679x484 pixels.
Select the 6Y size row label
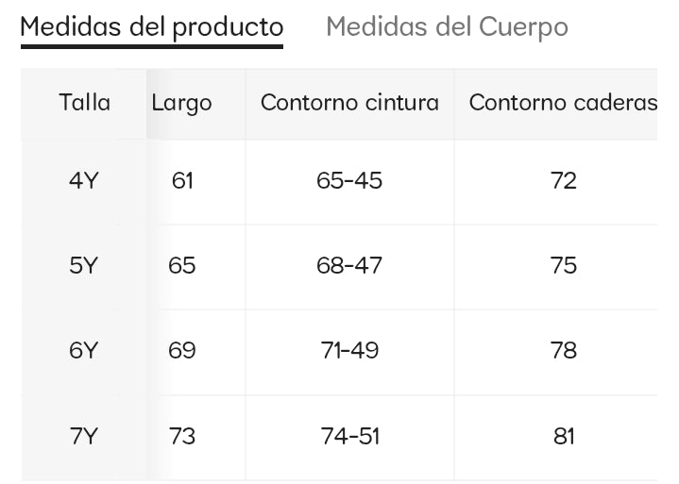84,351
